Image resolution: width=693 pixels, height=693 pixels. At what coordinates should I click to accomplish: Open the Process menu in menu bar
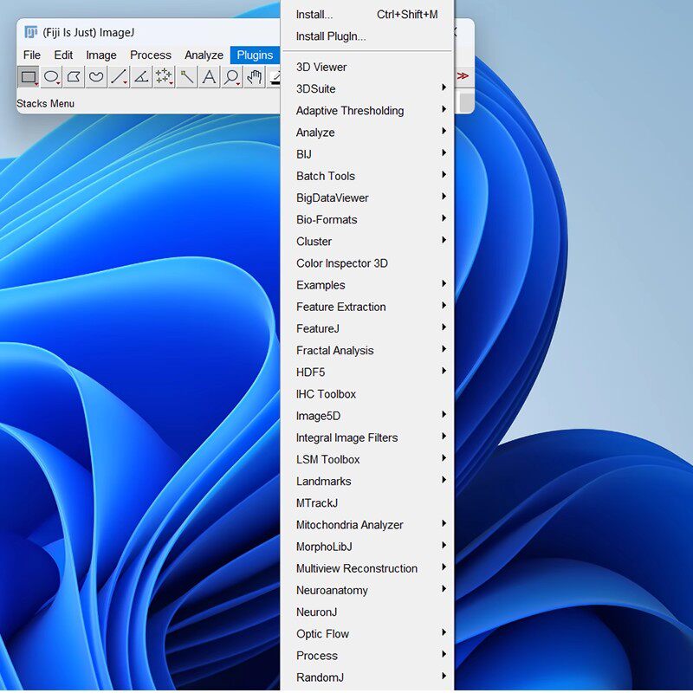coord(150,55)
